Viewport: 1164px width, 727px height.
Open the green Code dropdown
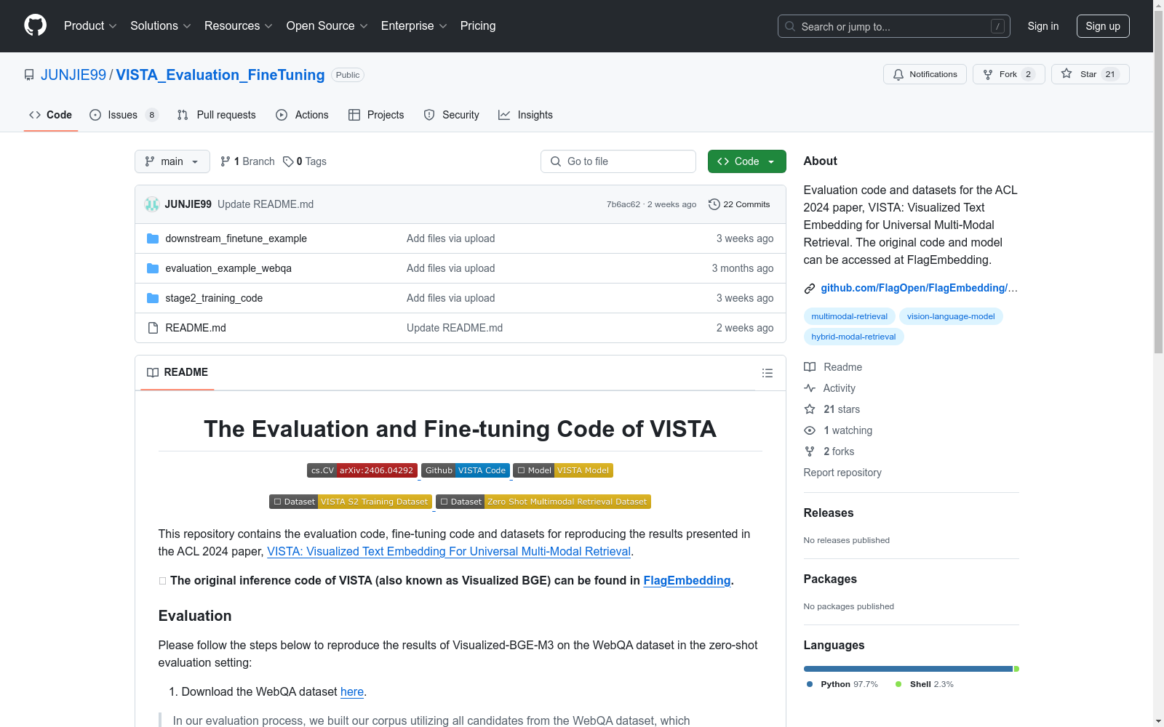pyautogui.click(x=746, y=161)
